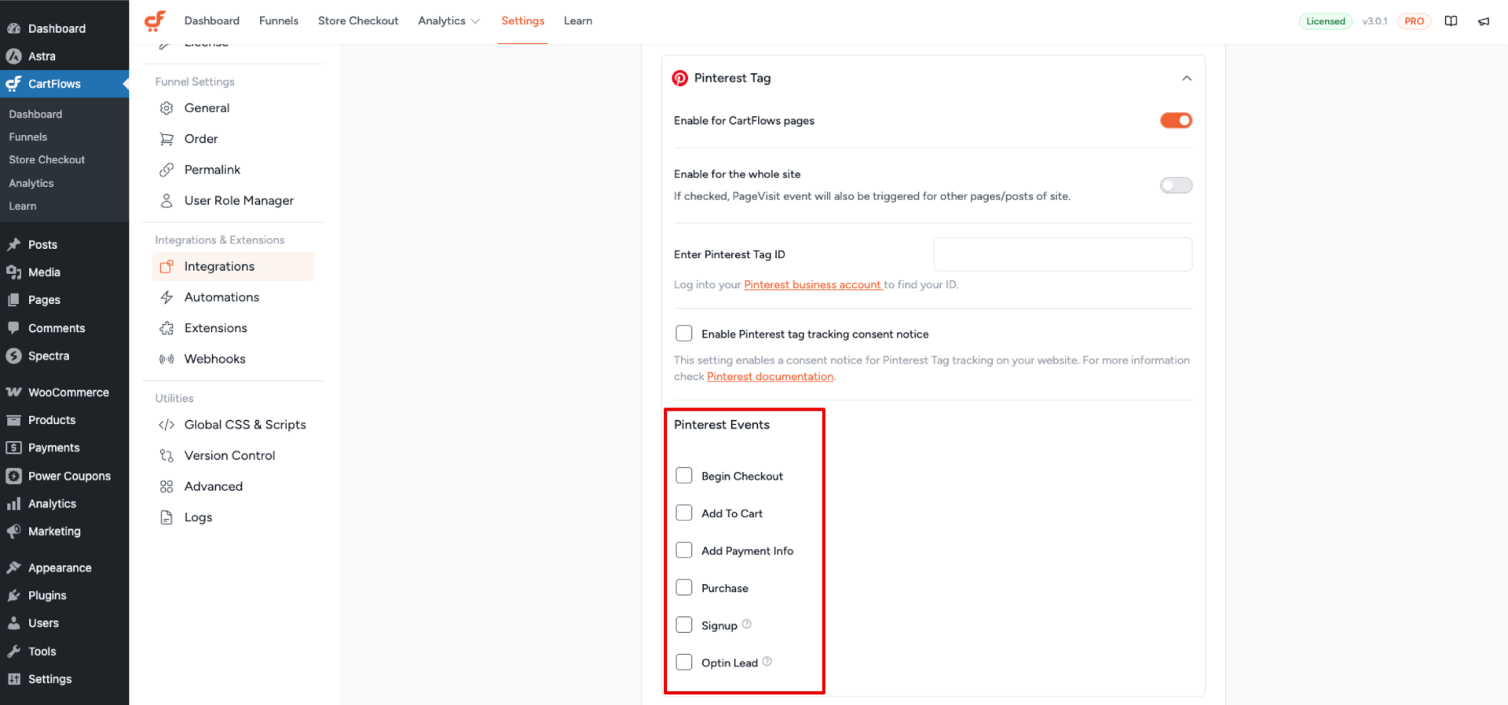This screenshot has width=1508, height=705.
Task: Collapse the Pinterest Tag panel
Action: (1187, 79)
